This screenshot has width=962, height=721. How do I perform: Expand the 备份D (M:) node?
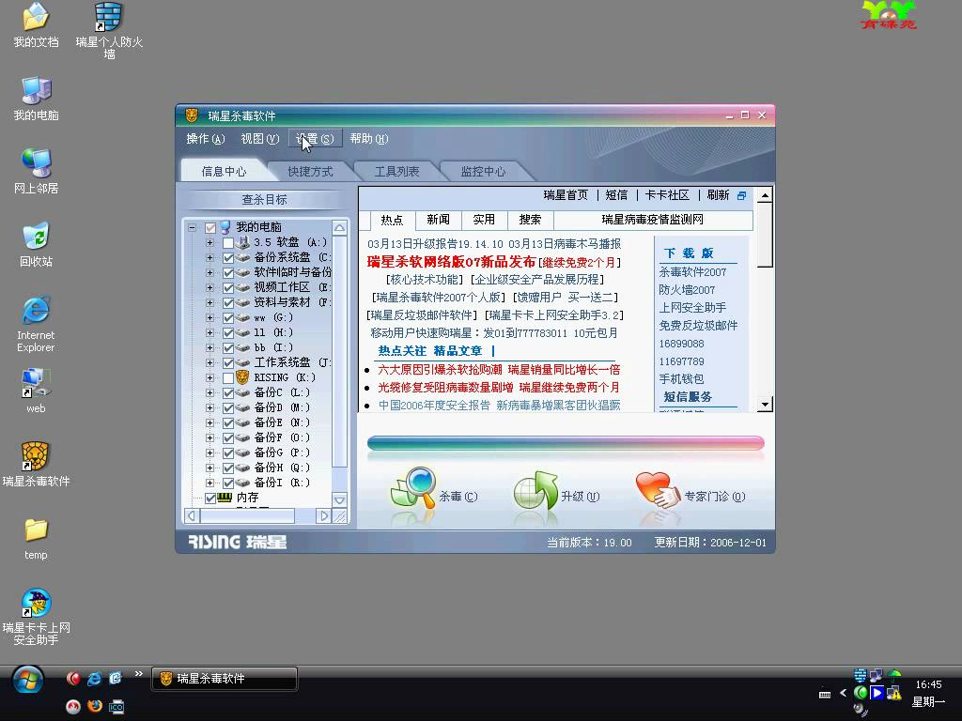coord(209,407)
